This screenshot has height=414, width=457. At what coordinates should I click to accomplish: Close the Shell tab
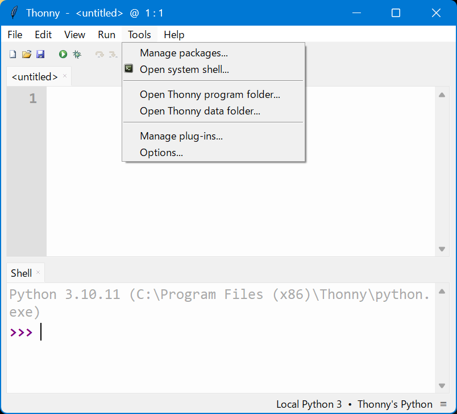click(x=38, y=272)
